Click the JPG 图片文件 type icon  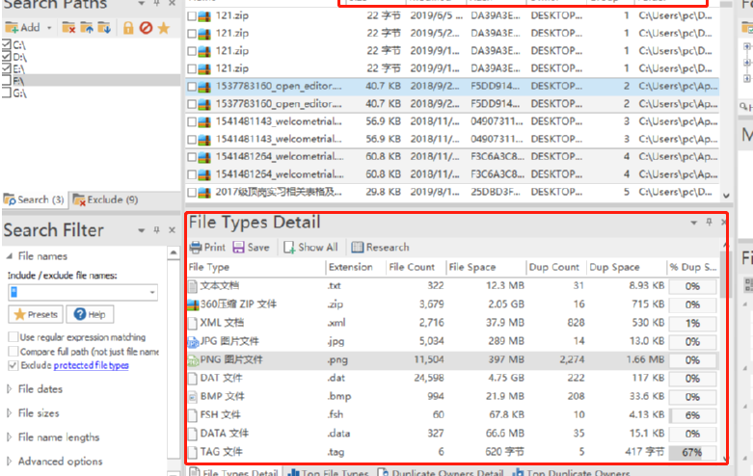(193, 342)
